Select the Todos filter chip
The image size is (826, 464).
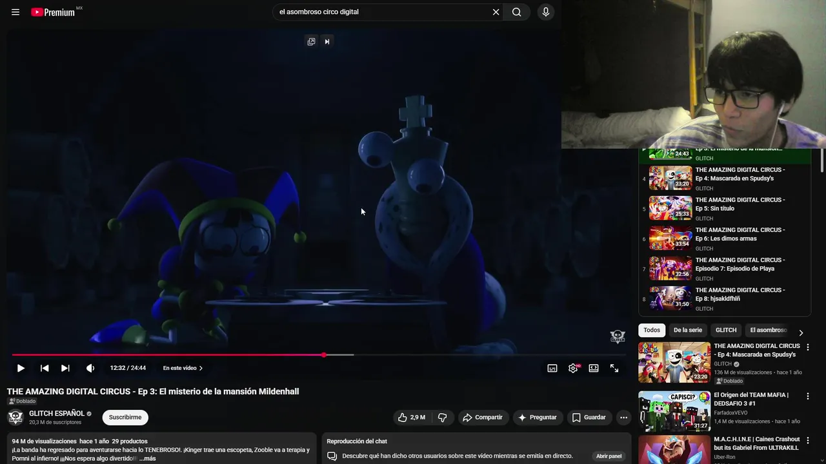[x=652, y=330]
